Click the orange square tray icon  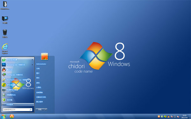(x=159, y=116)
